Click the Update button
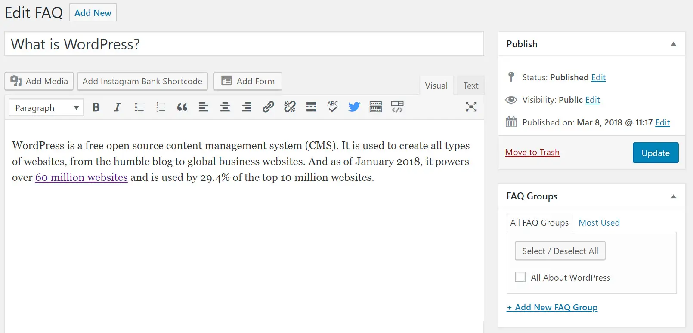Viewport: 693px width, 333px height. [x=655, y=153]
